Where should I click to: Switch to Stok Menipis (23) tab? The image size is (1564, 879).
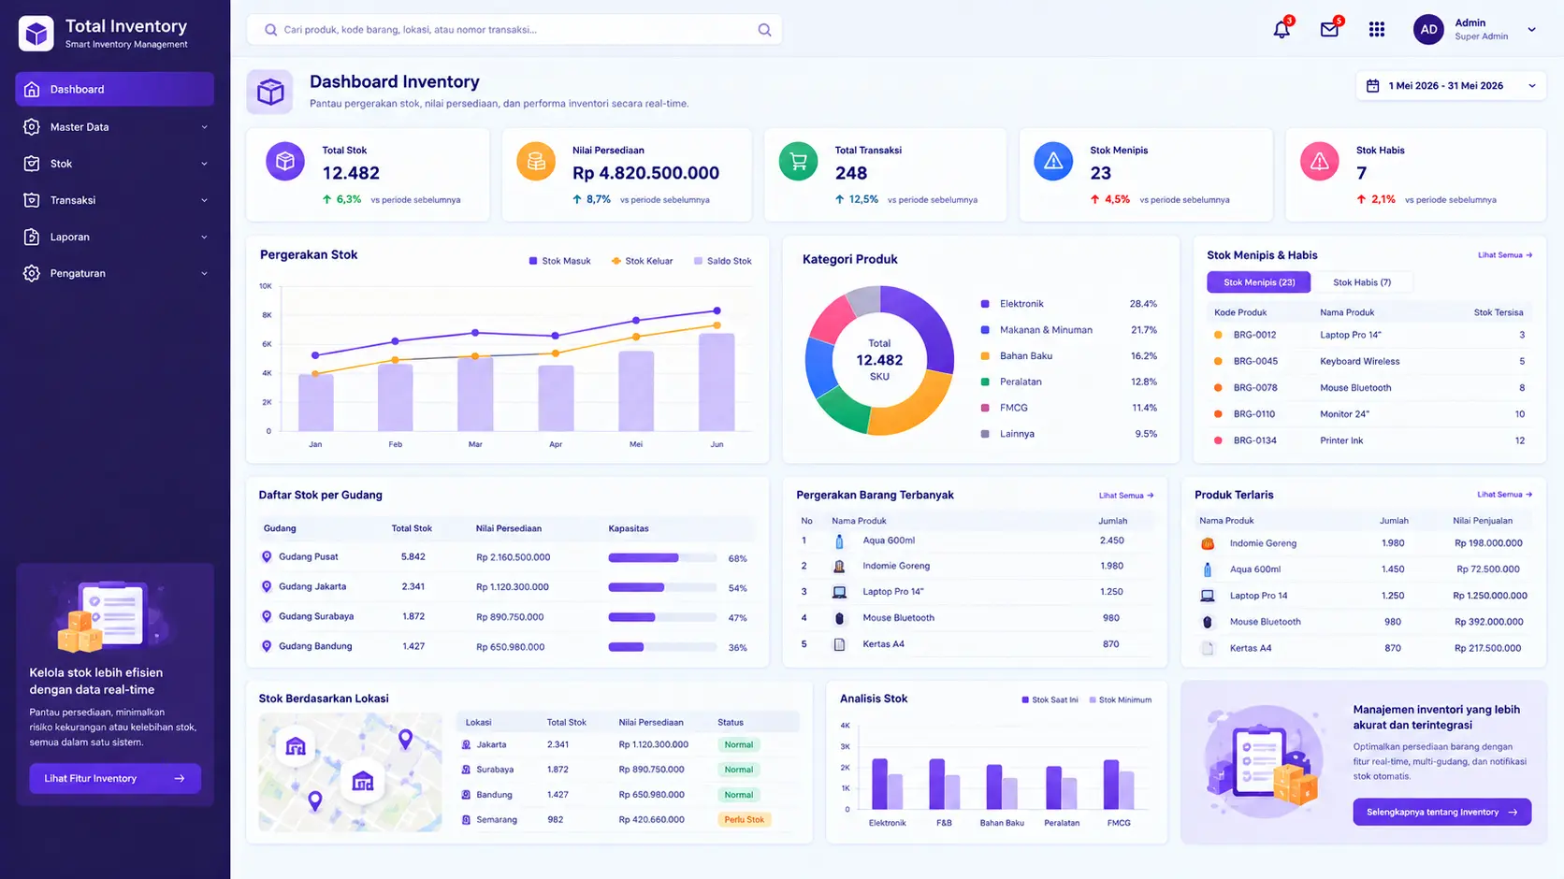[x=1259, y=282]
